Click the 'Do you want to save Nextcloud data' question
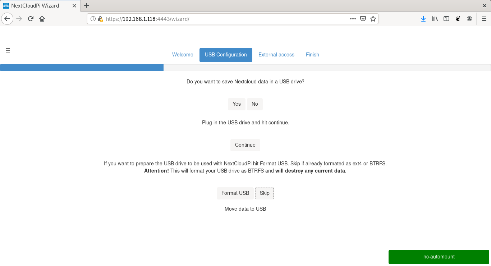The height and width of the screenshot is (266, 491). 245,82
